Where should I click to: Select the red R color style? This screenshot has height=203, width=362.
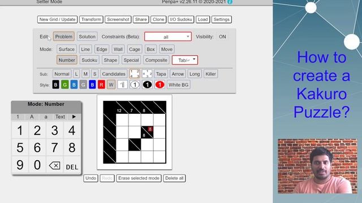pyautogui.click(x=101, y=85)
